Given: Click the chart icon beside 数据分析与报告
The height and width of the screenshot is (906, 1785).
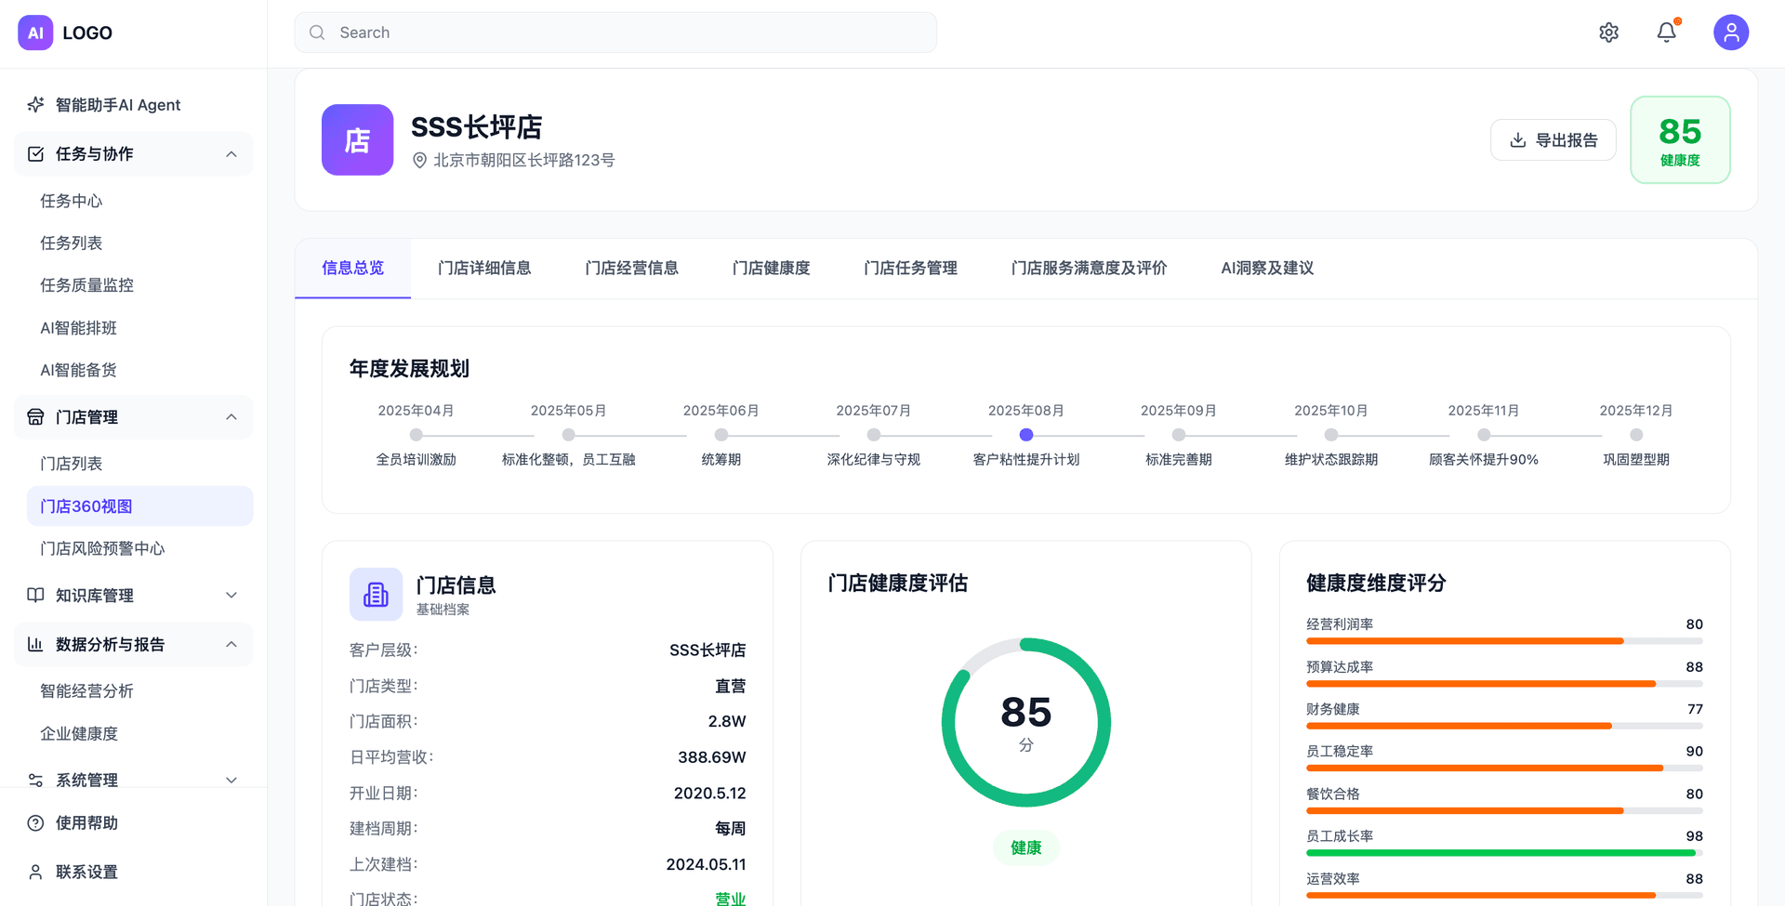Looking at the screenshot, I should point(35,644).
